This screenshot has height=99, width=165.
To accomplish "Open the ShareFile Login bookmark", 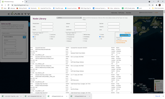I will point(58,8).
